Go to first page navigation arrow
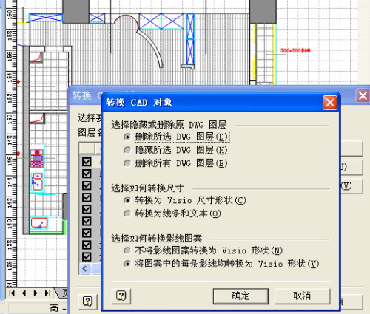 click(x=12, y=293)
